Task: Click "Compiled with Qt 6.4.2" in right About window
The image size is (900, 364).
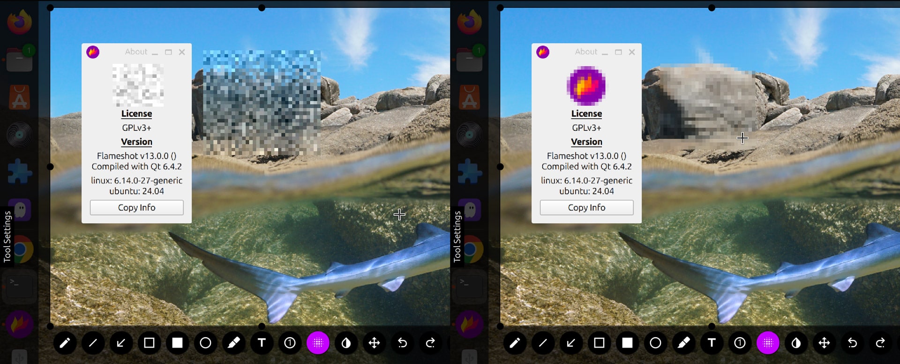Action: coord(586,167)
